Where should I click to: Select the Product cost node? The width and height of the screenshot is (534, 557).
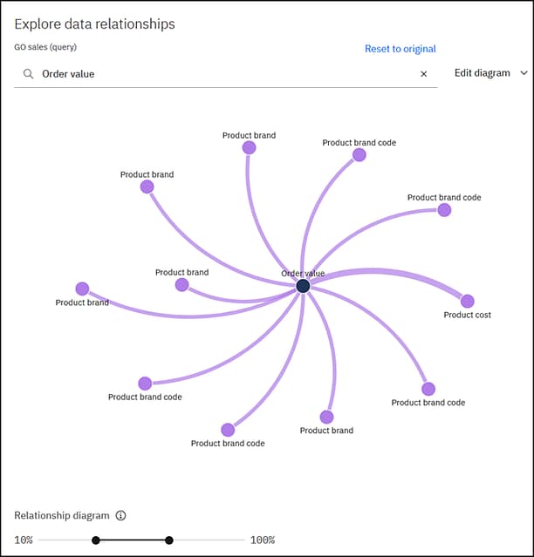coord(467,301)
